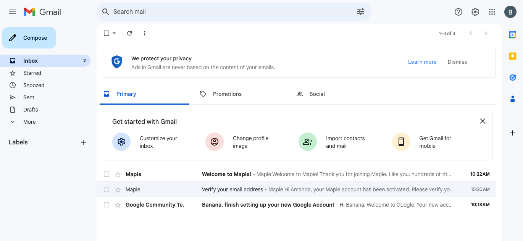This screenshot has width=523, height=241.
Task: Click the 10:18 AM timestamp
Action: click(480, 205)
